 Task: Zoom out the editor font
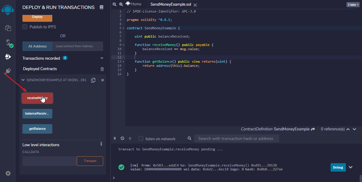point(114,4)
